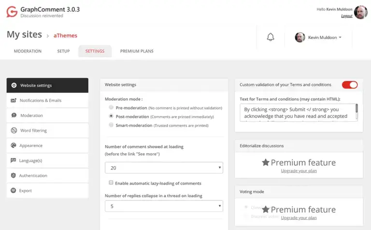Click the Language(s) flag icon

point(13,160)
